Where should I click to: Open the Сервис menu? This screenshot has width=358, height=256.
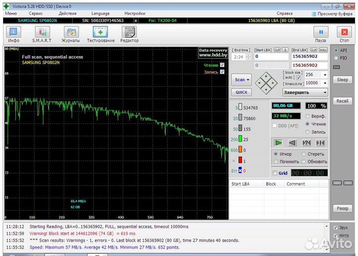[x=35, y=13]
